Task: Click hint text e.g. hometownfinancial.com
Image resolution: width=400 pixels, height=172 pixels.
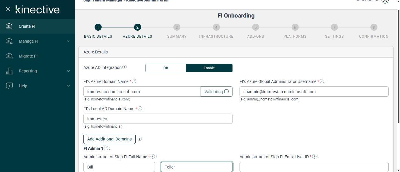Action: pyautogui.click(x=107, y=99)
